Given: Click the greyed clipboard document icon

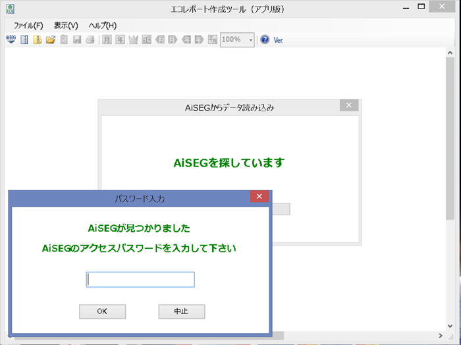Looking at the screenshot, I should pos(64,40).
